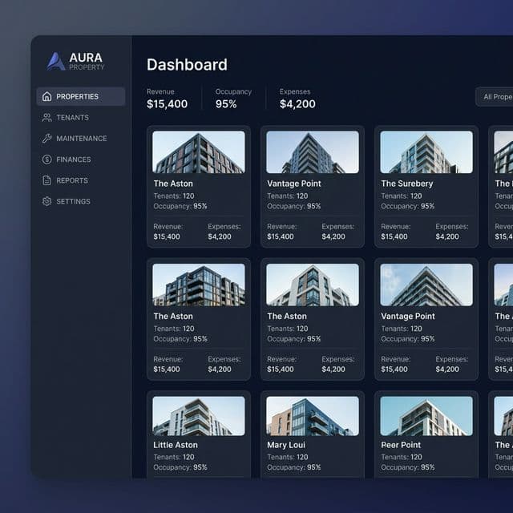513x513 pixels.
Task: Click the Peer Point building photo
Action: 426,416
